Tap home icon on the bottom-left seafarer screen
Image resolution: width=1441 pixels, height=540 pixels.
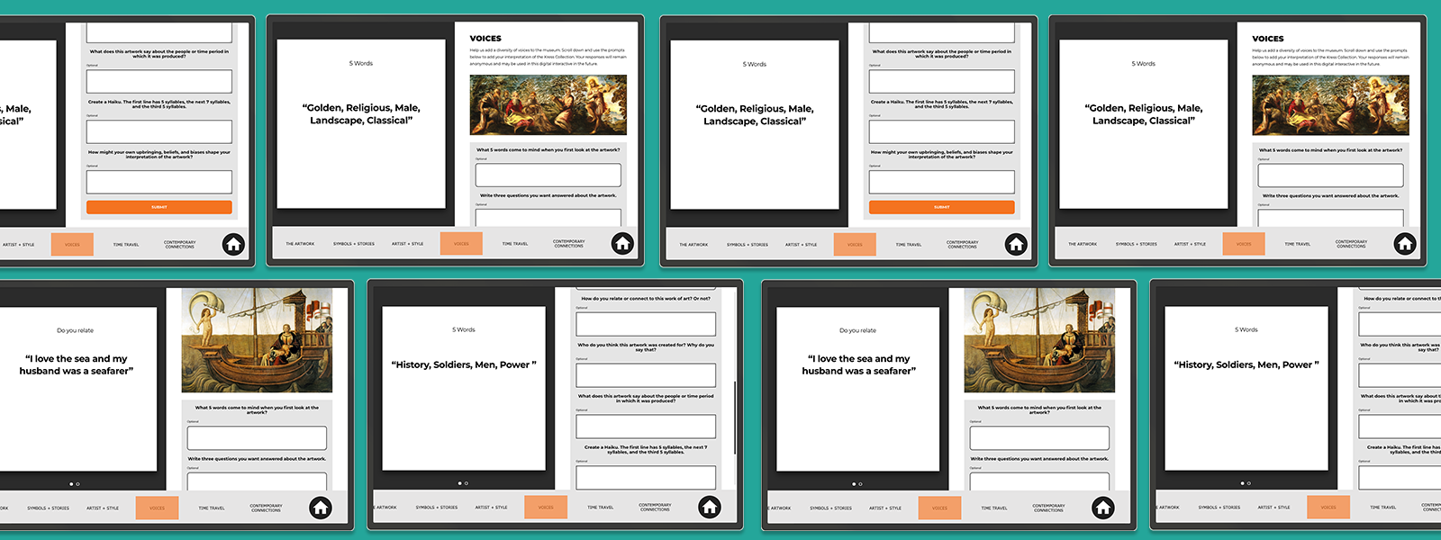321,508
